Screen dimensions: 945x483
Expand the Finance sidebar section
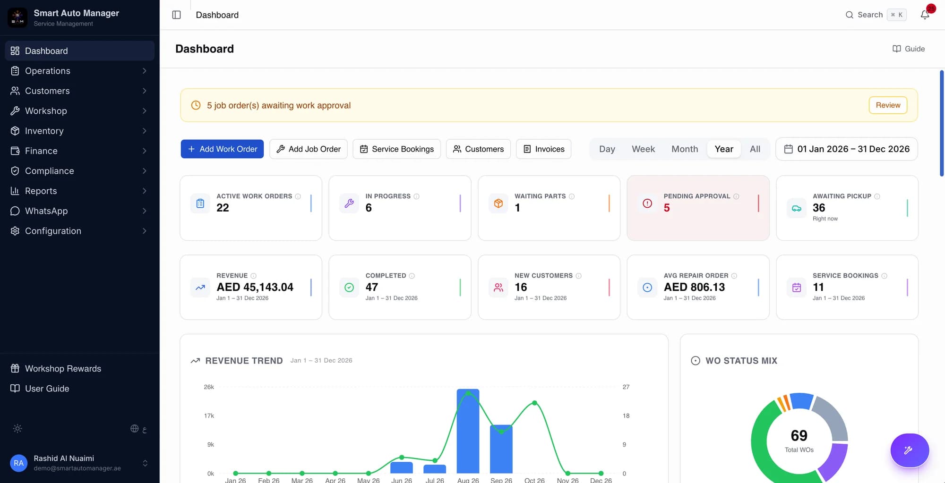tap(80, 151)
